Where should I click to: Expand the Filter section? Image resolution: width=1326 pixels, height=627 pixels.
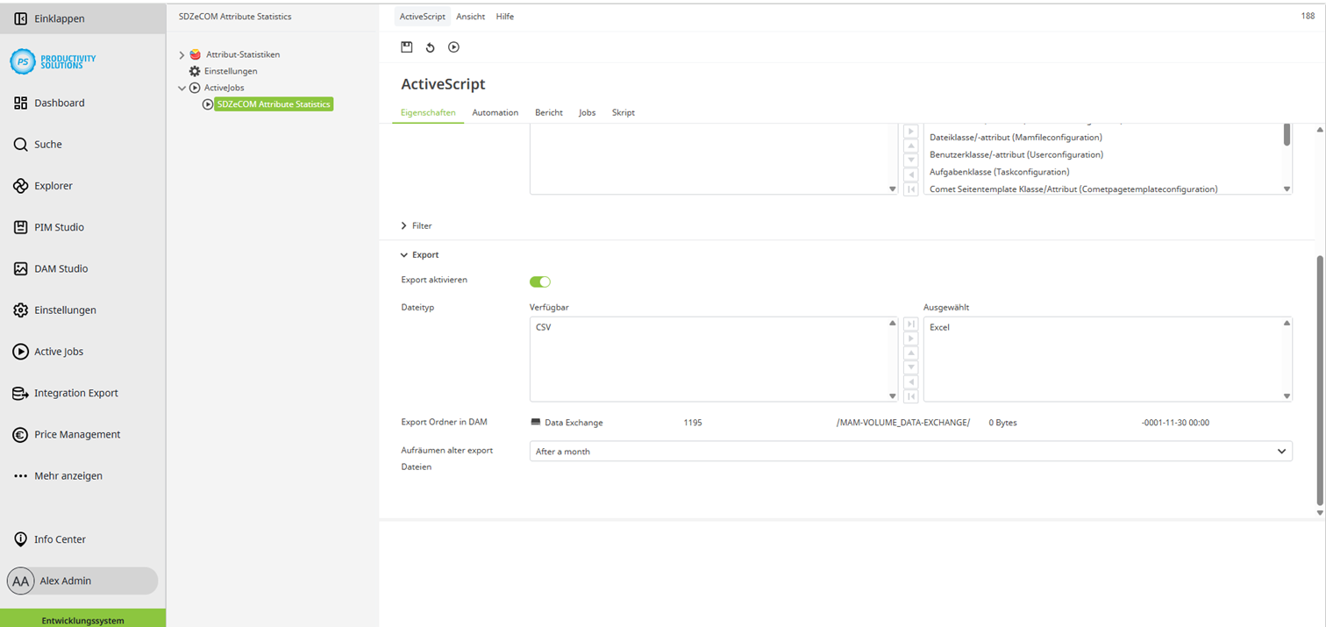[421, 225]
